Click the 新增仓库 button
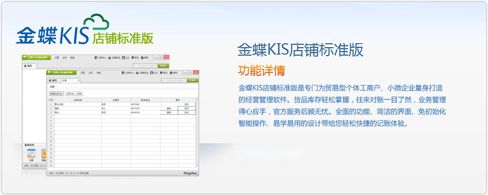The height and width of the screenshot is (195, 488). 56,94
